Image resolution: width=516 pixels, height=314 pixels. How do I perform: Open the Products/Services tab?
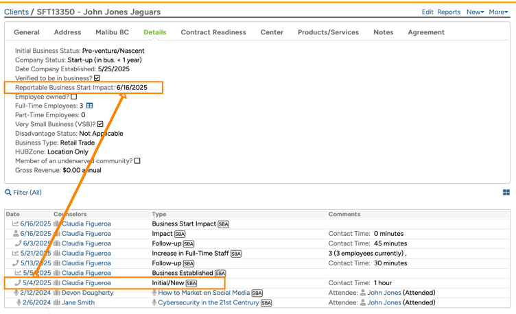point(327,32)
